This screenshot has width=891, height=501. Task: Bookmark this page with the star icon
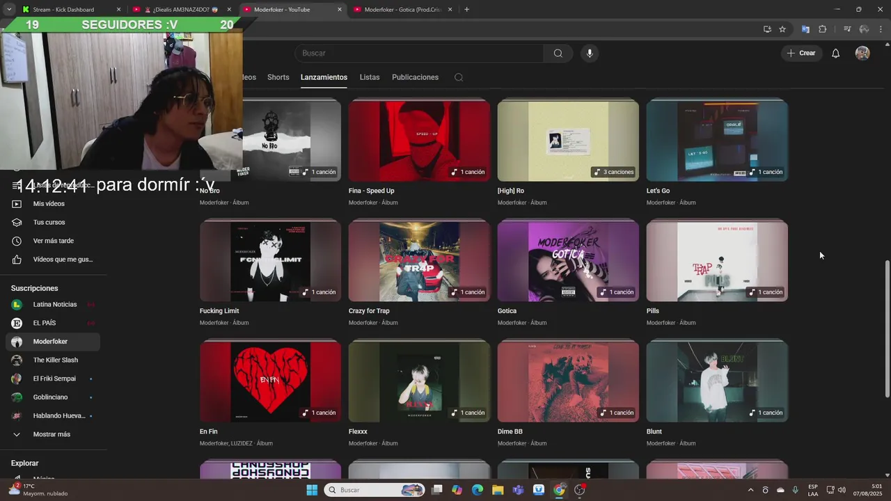pos(782,29)
